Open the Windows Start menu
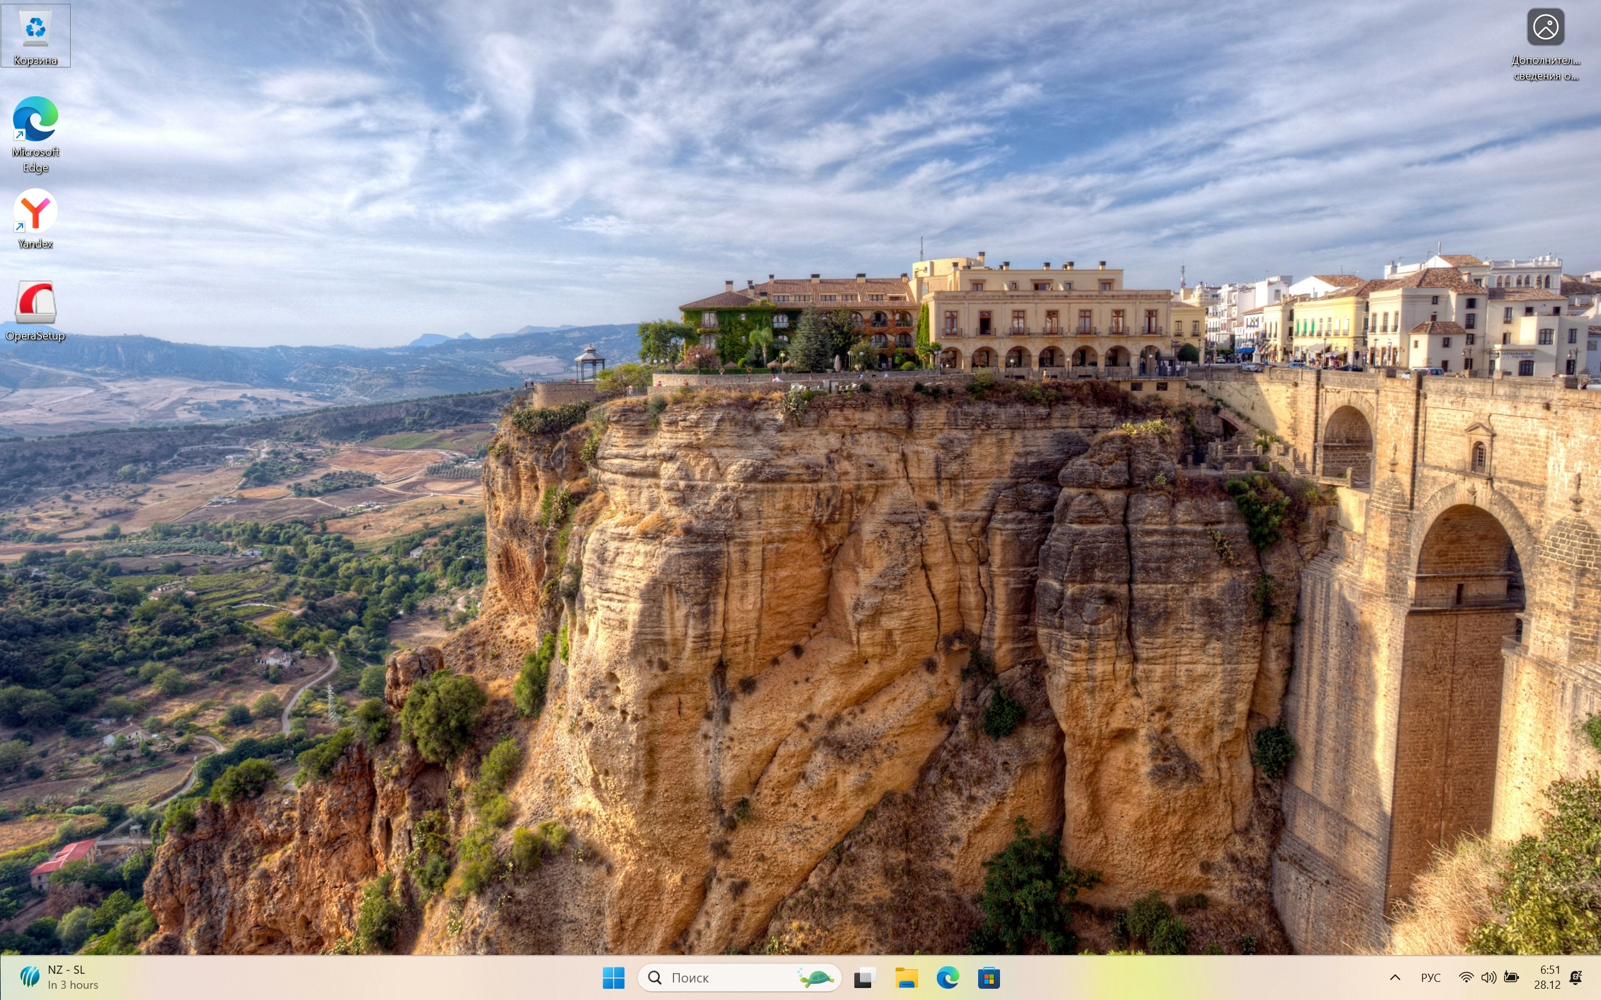1601x1000 pixels. tap(614, 977)
